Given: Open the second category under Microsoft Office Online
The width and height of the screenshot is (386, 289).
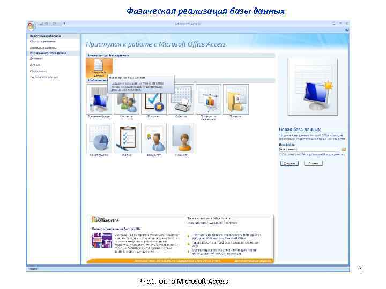Looking at the screenshot, I should coord(35,65).
